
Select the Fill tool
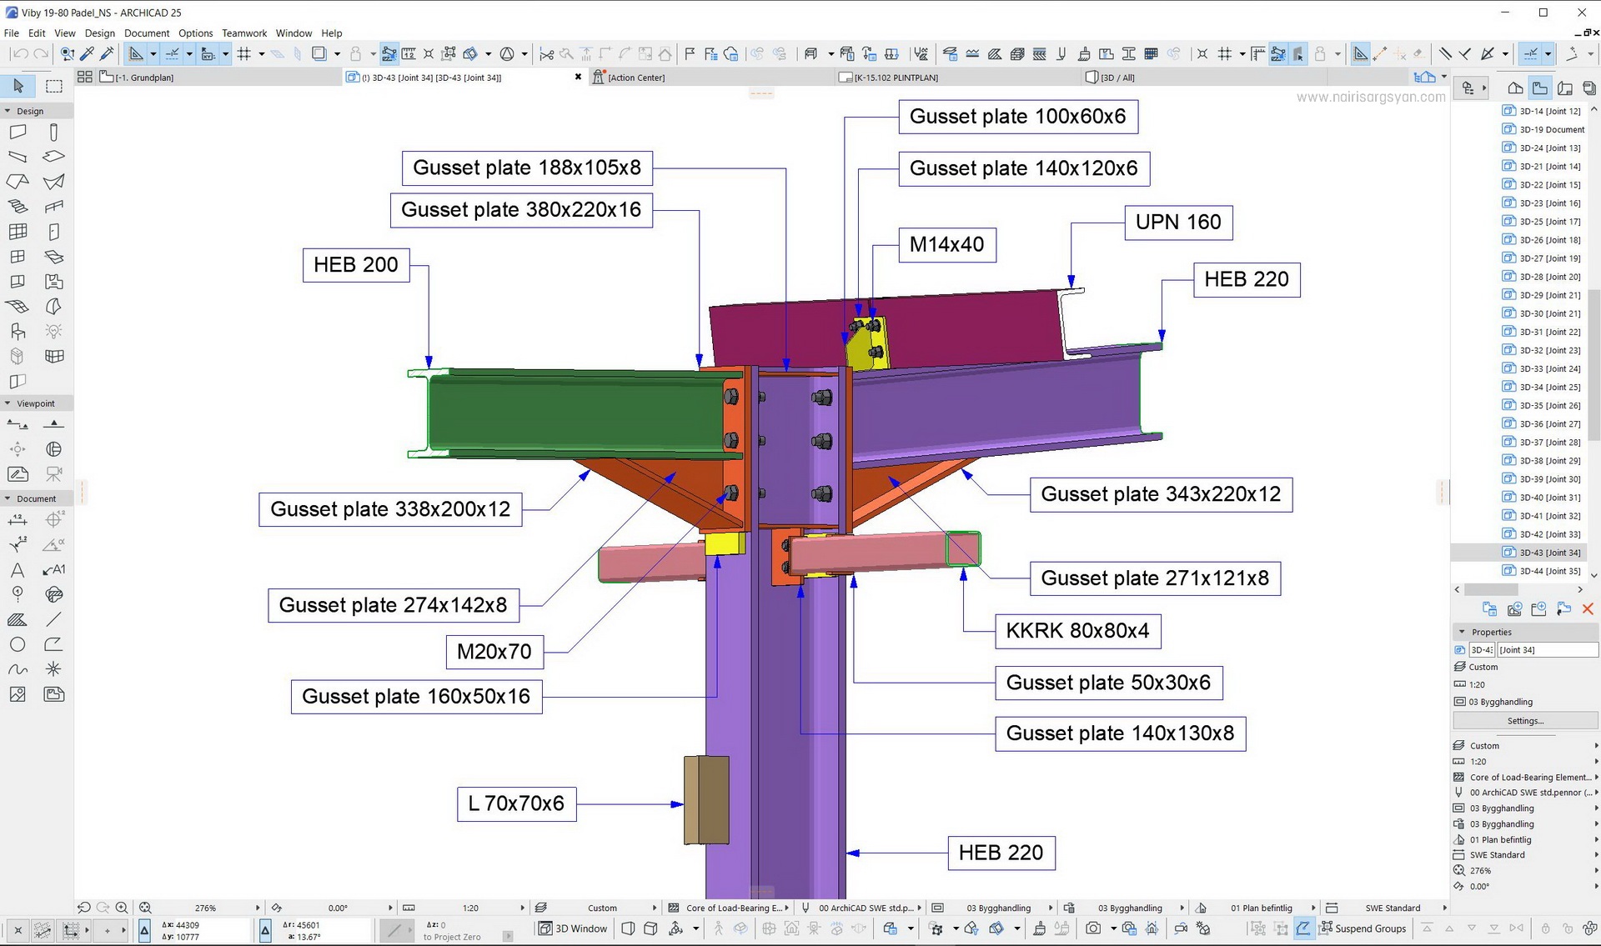coord(18,620)
